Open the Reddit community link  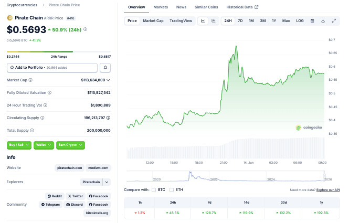(x=55, y=196)
